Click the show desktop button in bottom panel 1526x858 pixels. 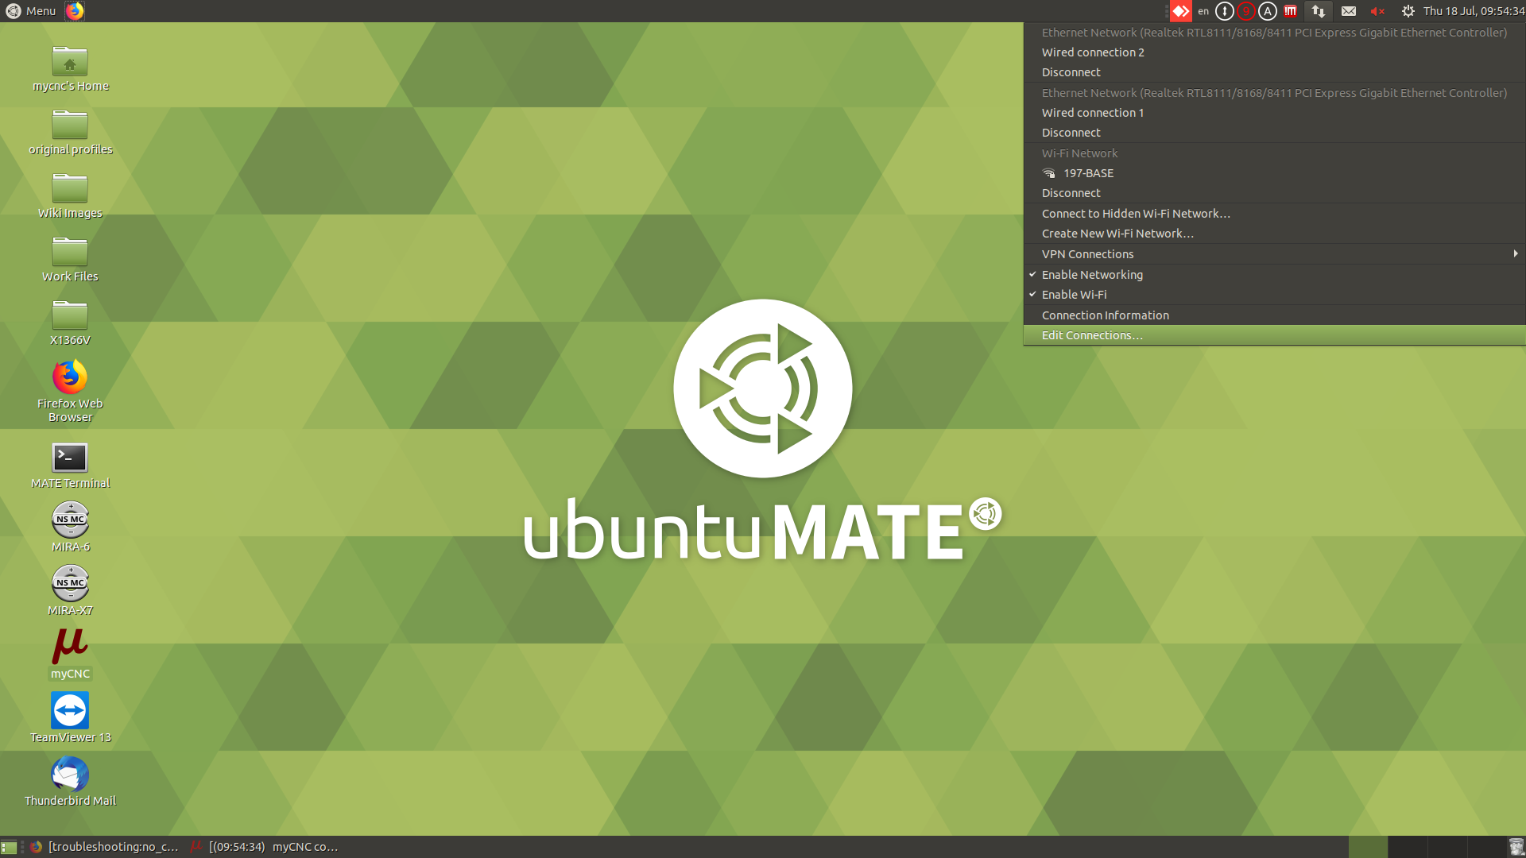(9, 847)
